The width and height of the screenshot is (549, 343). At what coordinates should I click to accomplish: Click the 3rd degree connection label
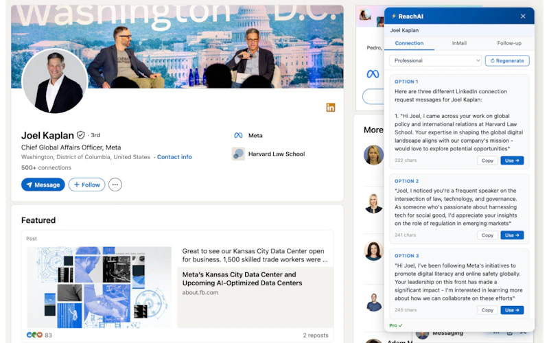pos(95,135)
